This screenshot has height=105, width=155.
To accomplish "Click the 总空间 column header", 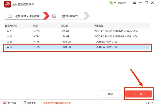I will [x=64, y=26].
